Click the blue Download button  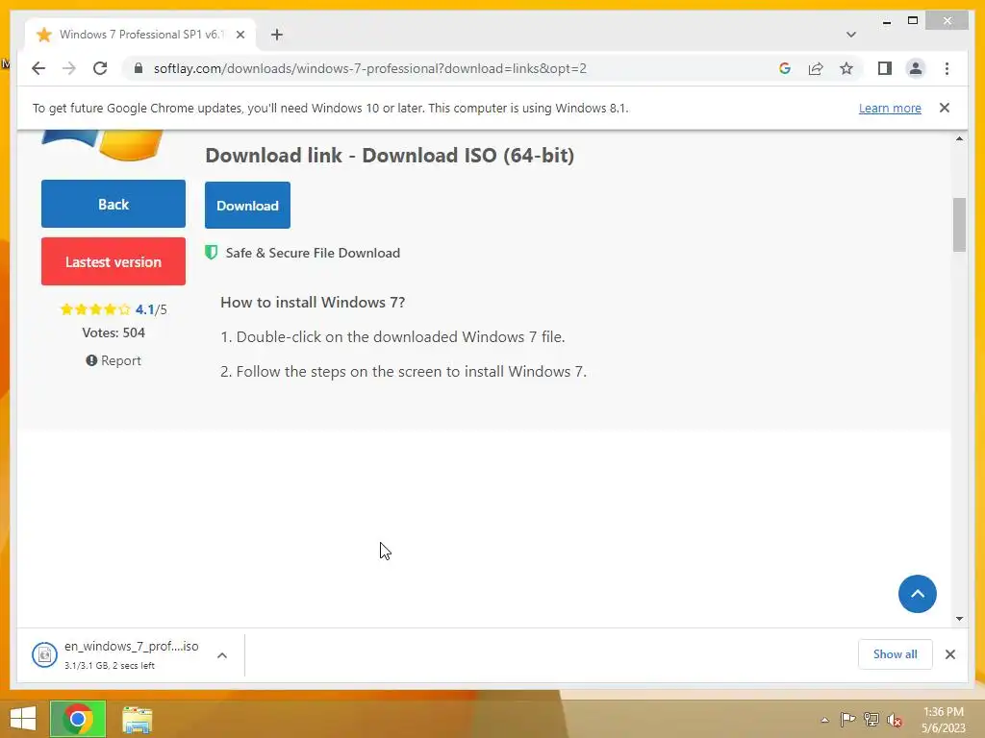click(x=247, y=206)
